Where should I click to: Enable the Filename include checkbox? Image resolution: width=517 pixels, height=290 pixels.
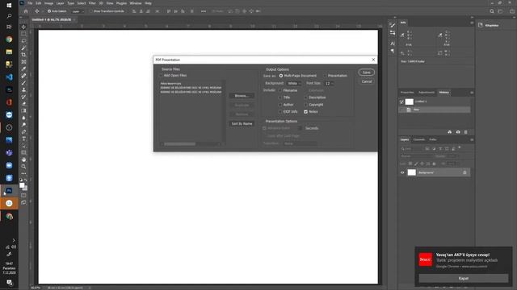280,90
